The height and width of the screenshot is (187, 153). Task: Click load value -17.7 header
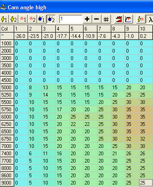point(63,36)
